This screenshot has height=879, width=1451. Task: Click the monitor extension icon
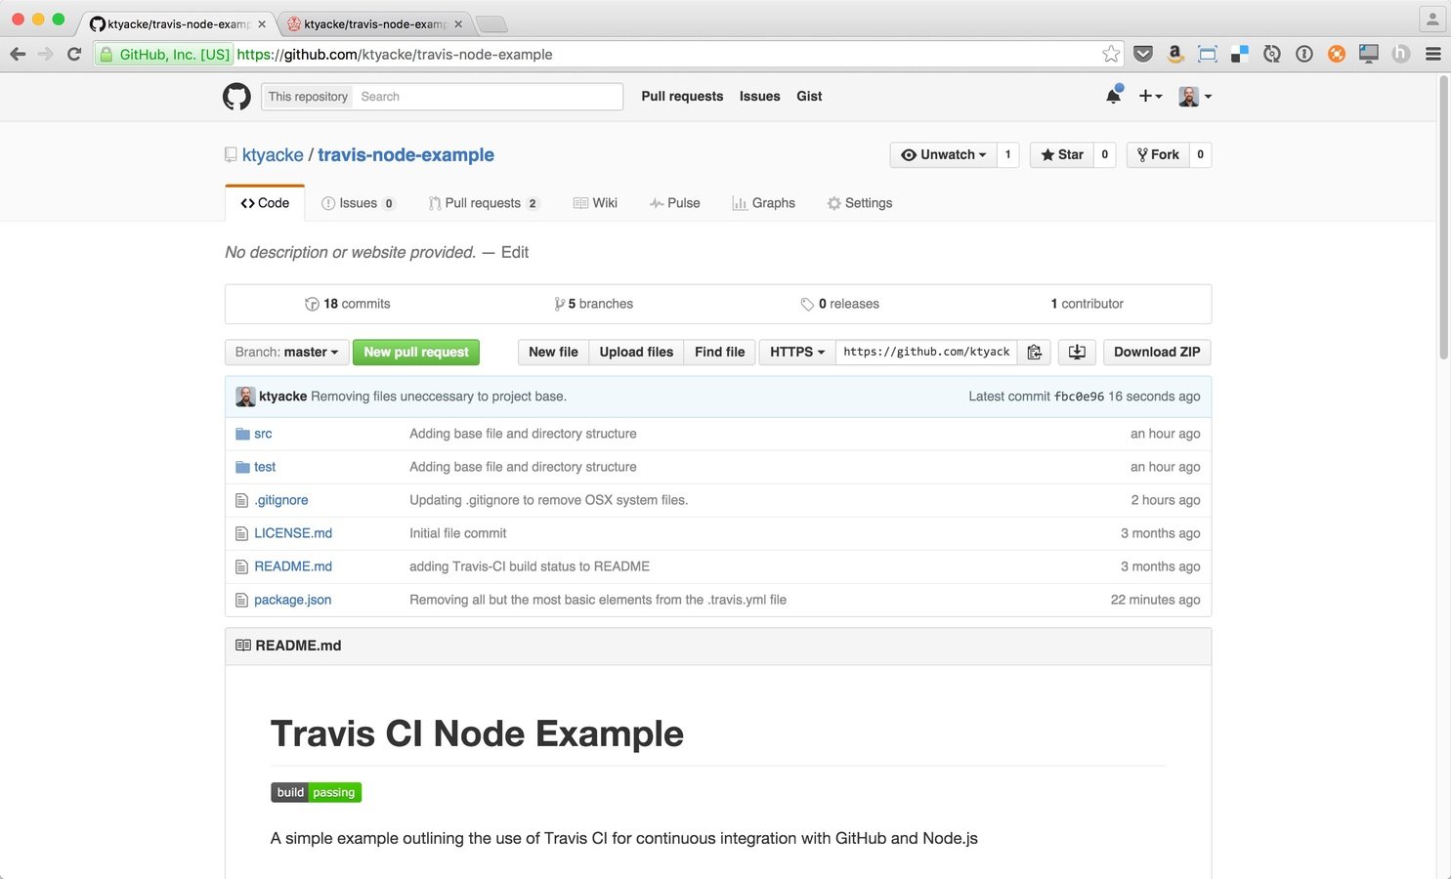pyautogui.click(x=1369, y=54)
